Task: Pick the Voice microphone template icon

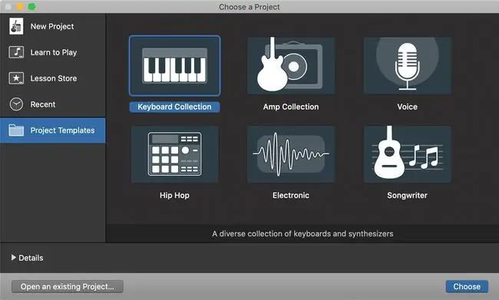Action: pos(408,65)
